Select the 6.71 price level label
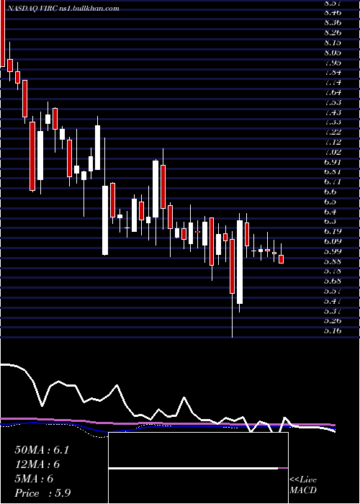This screenshot has height=504, width=360. pyautogui.click(x=333, y=182)
